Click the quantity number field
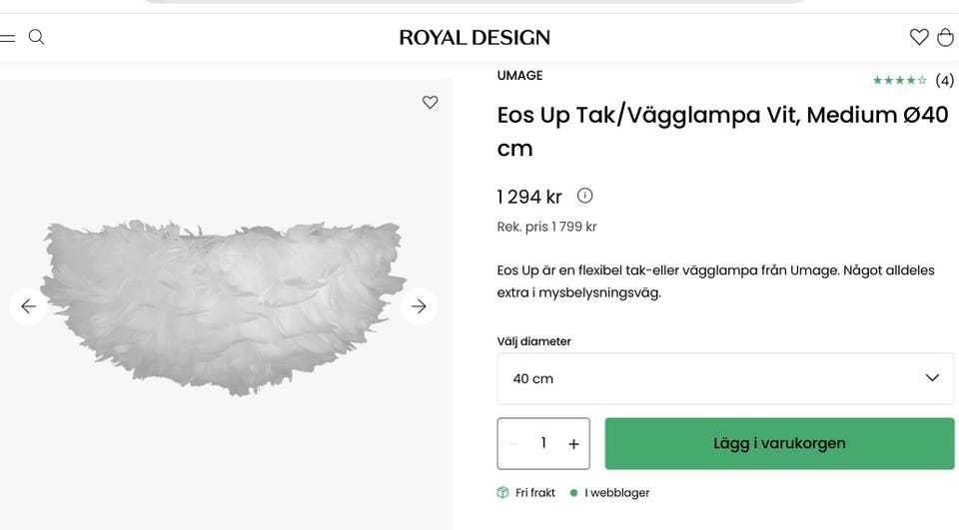 543,443
